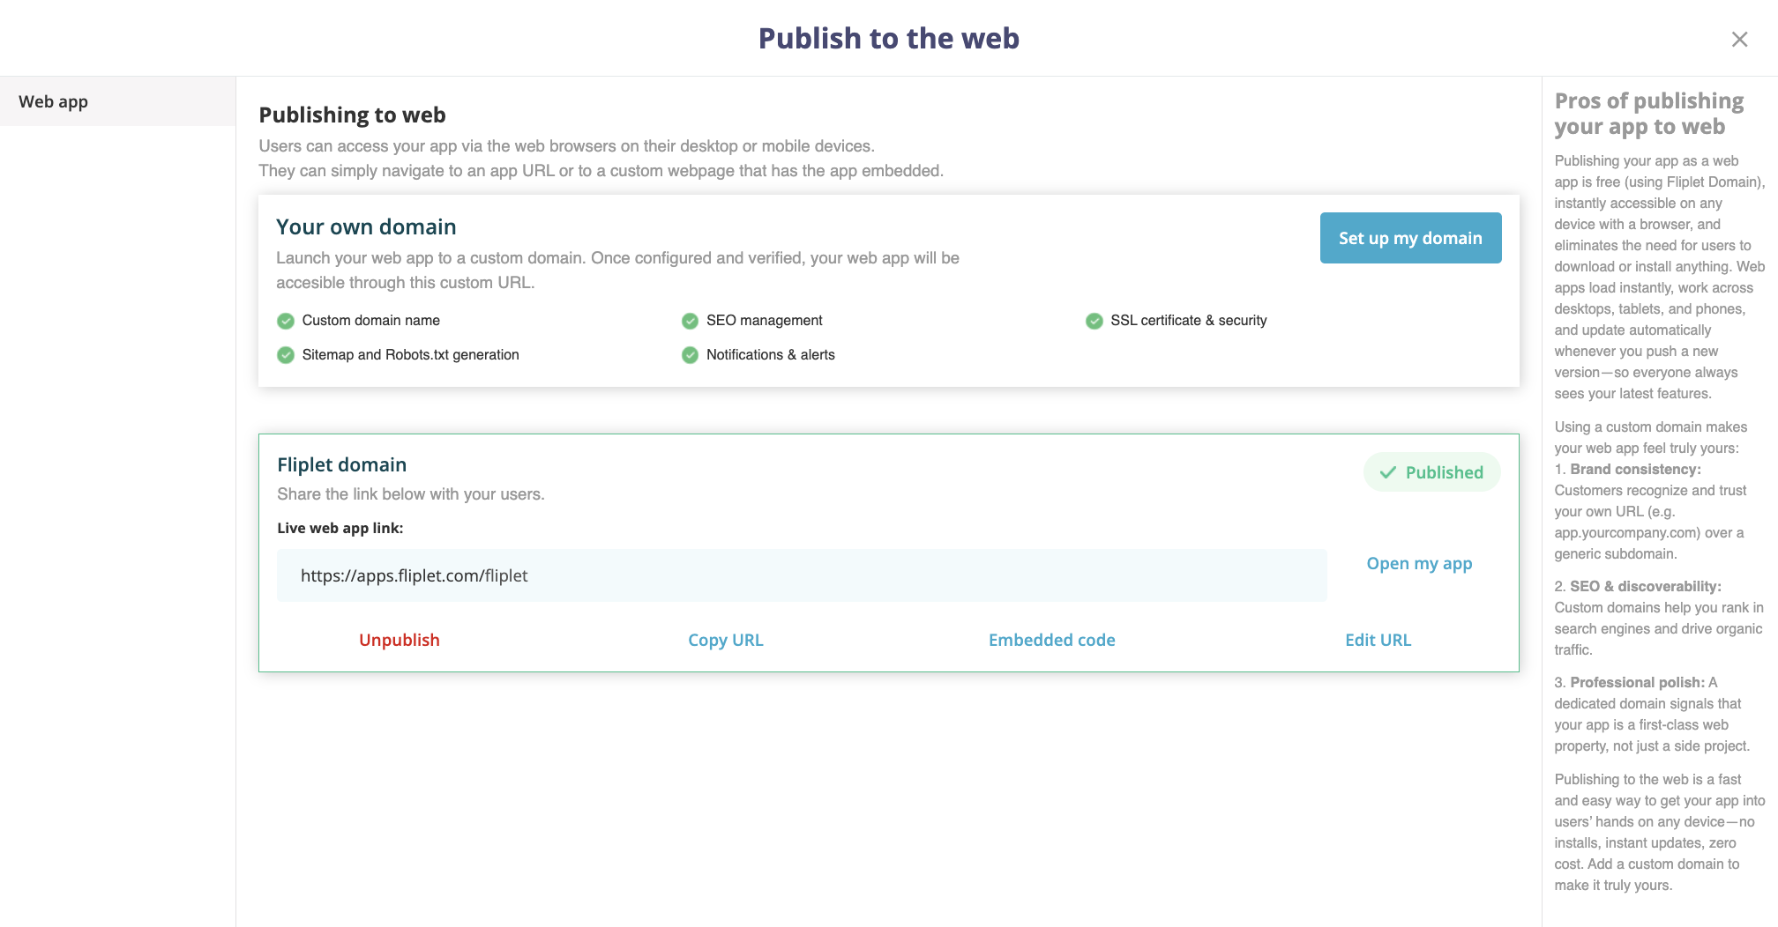Click the checkmark icon beside SSL certificate & security
Viewport: 1778px width, 927px height.
coord(1094,321)
